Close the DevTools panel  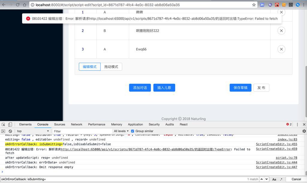pyautogui.click(x=304, y=124)
